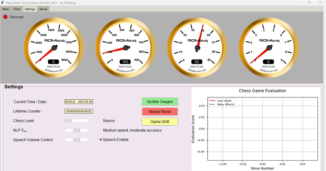Click the app feather icon in title bar

point(3,3)
